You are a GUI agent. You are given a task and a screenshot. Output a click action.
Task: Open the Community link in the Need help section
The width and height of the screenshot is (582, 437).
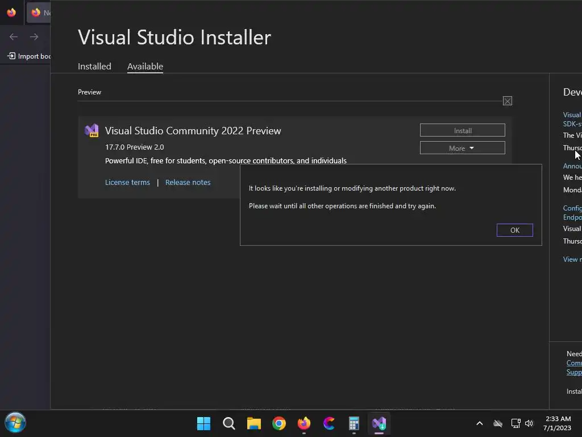click(574, 362)
